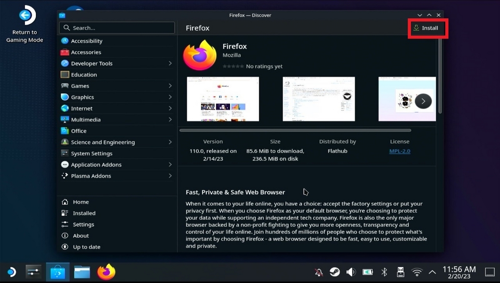Click the Discover store taskbar icon
Viewport: 500px width, 283px height.
point(57,272)
